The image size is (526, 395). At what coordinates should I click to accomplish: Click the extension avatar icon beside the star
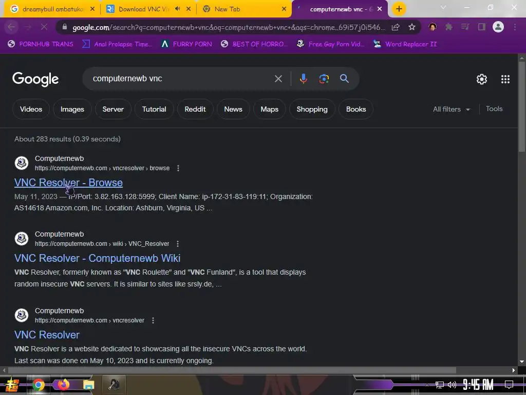click(x=433, y=27)
